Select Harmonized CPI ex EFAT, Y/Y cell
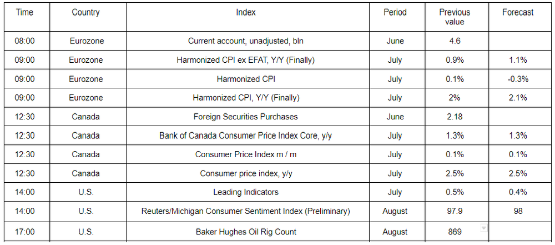This screenshot has width=555, height=245. coord(246,60)
